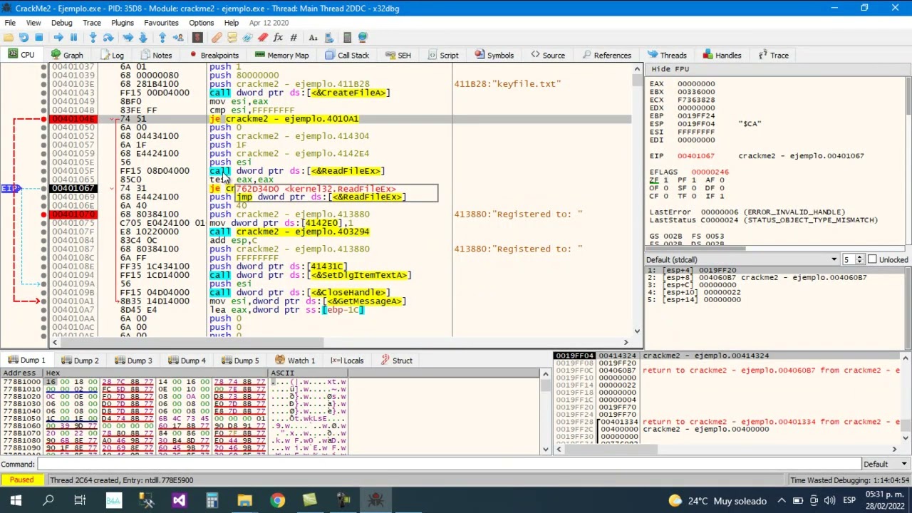912x513 pixels.
Task: Open the Struct tab
Action: 397,361
